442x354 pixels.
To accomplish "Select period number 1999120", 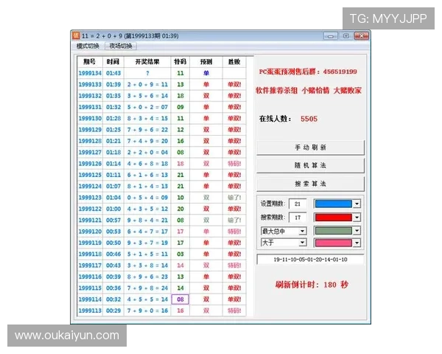I will coord(90,231).
